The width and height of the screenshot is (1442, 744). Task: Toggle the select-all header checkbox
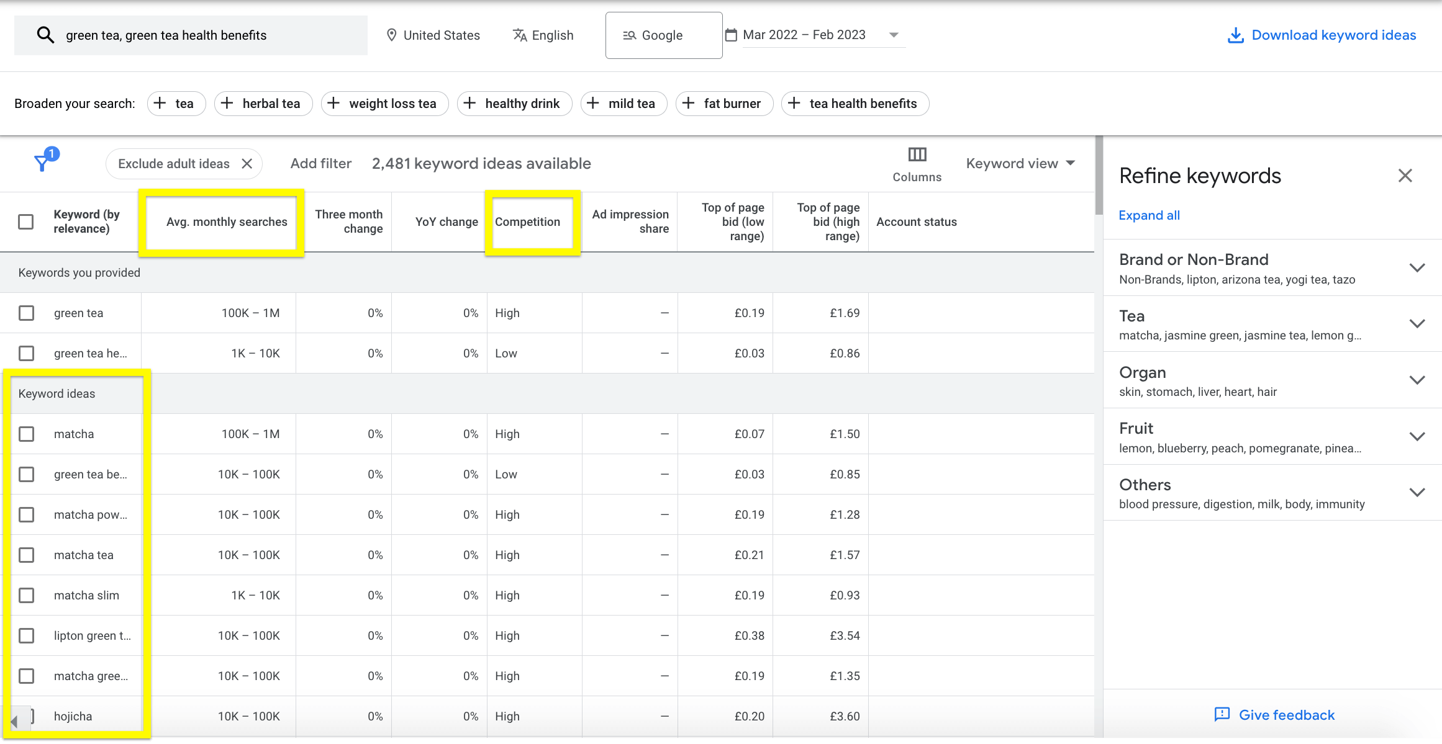click(x=26, y=222)
